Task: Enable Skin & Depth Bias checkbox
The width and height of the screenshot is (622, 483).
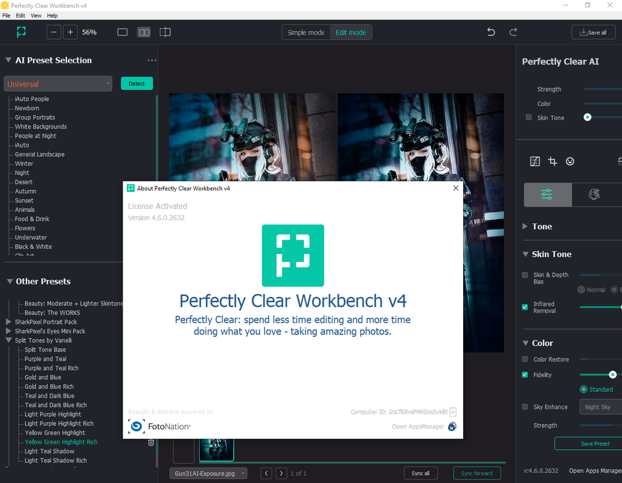Action: (525, 275)
